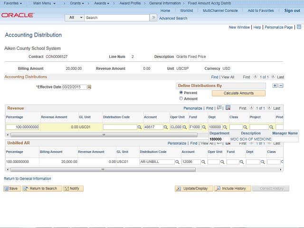Click the Update/Display button

[x=194, y=189]
